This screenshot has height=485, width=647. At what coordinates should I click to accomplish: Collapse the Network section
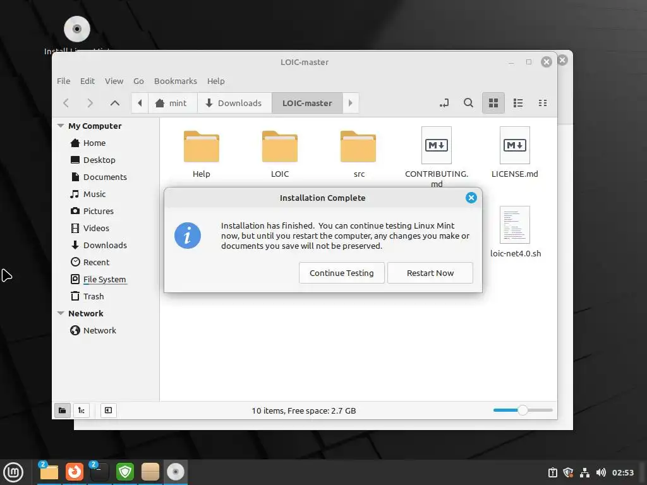61,313
